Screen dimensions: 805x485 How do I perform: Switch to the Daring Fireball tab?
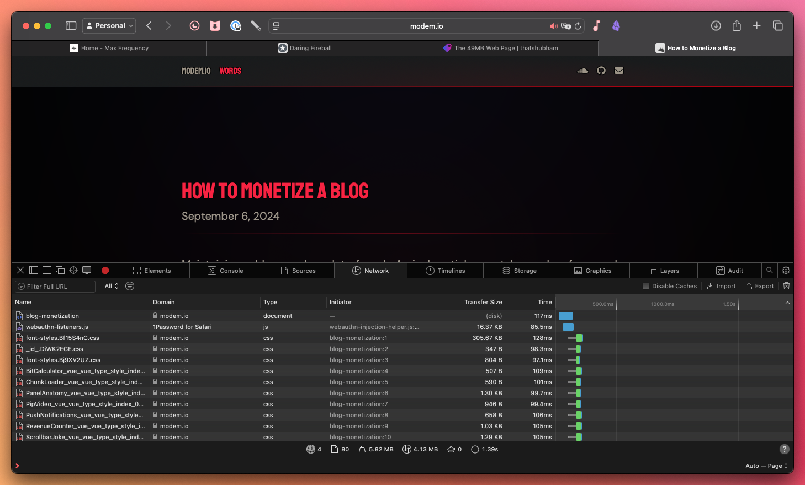click(x=305, y=48)
